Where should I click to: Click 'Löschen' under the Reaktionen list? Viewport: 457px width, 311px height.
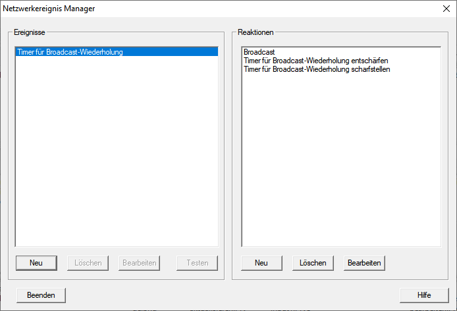[x=313, y=263]
